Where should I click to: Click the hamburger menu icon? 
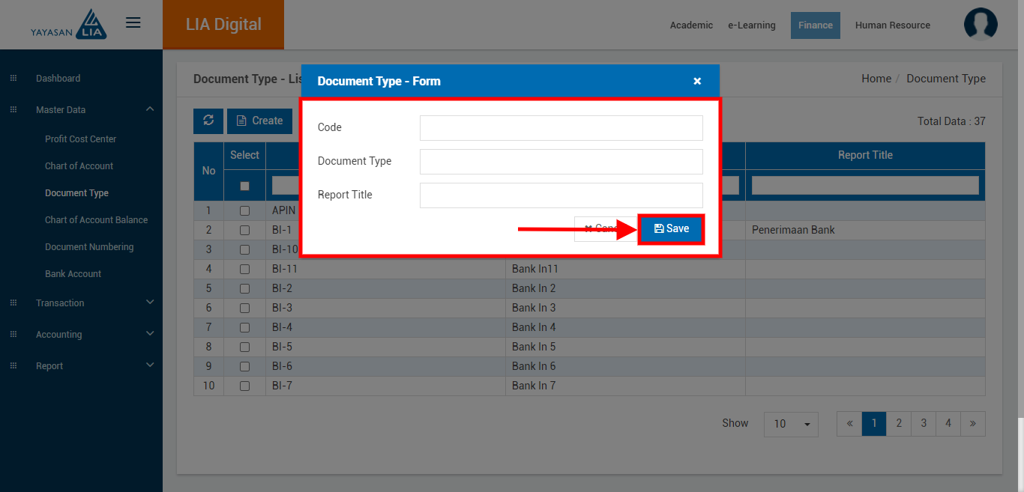[x=133, y=23]
